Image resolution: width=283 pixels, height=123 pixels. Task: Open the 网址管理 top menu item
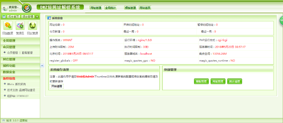pos(96,8)
